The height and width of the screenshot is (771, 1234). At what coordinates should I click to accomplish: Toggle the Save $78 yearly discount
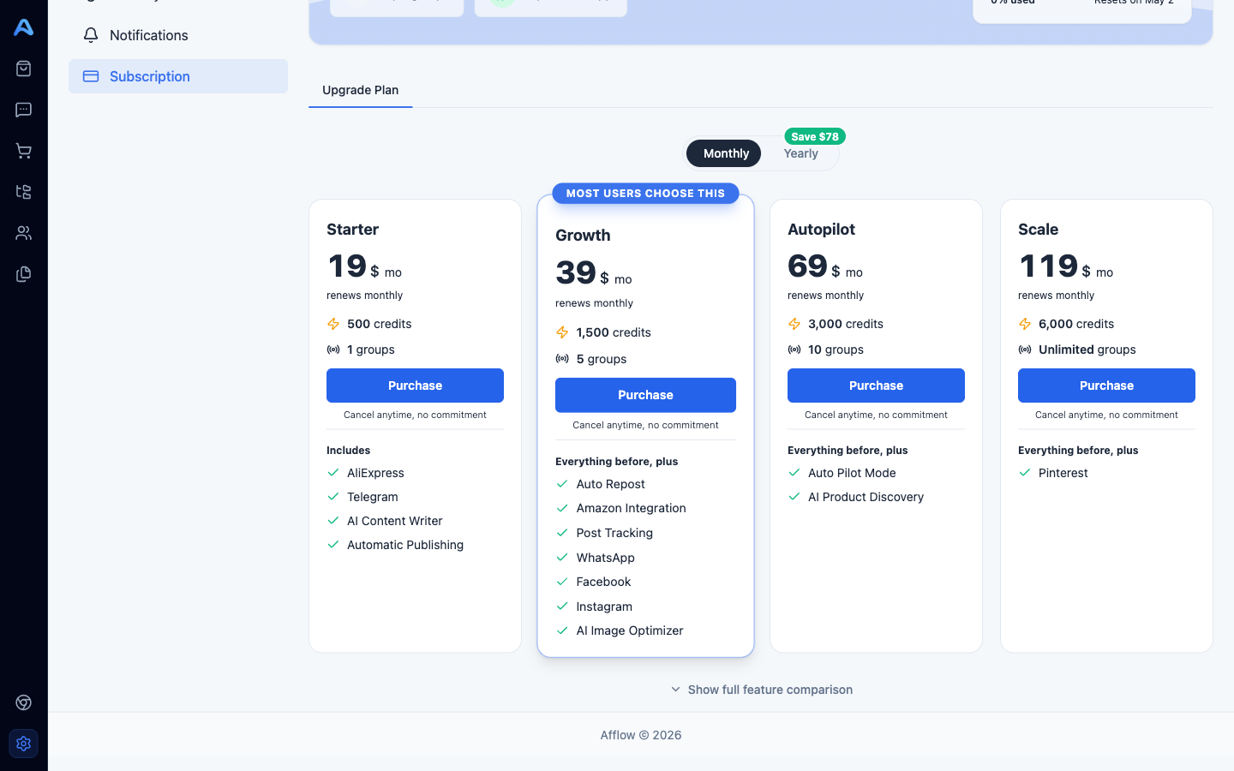tap(814, 136)
